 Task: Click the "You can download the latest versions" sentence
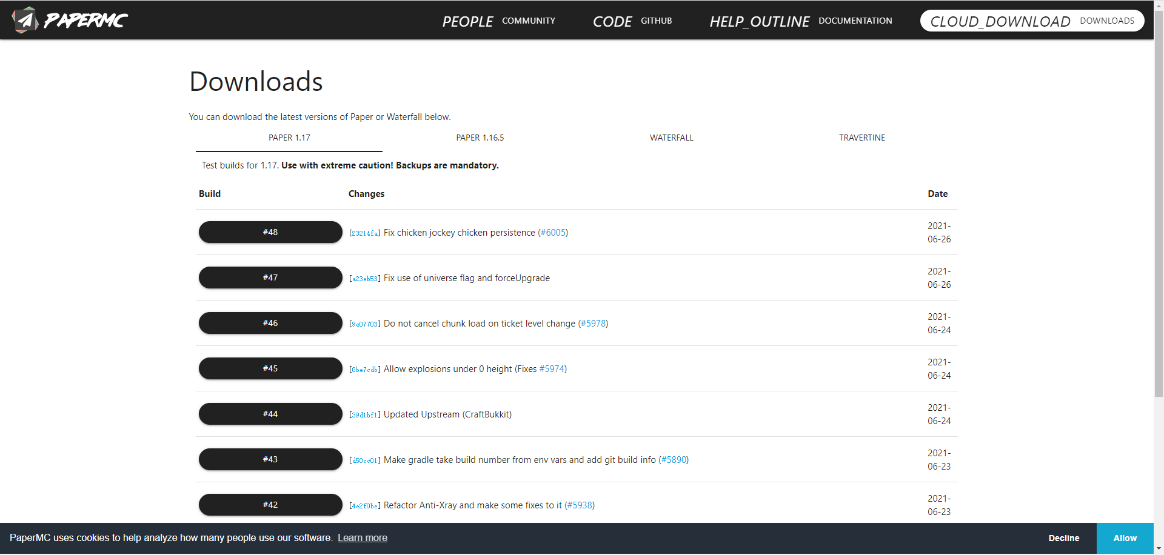319,117
